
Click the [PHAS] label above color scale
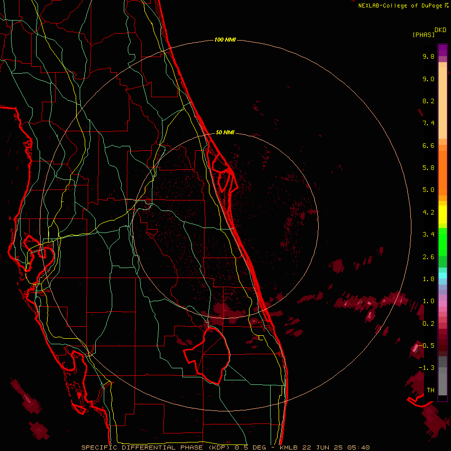click(x=423, y=35)
